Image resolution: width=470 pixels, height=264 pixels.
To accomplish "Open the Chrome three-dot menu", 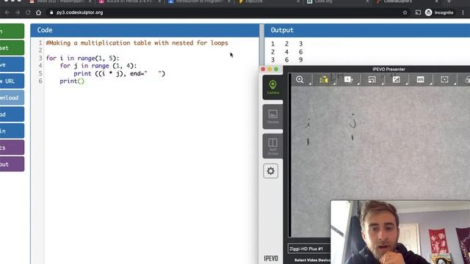I will click(463, 12).
